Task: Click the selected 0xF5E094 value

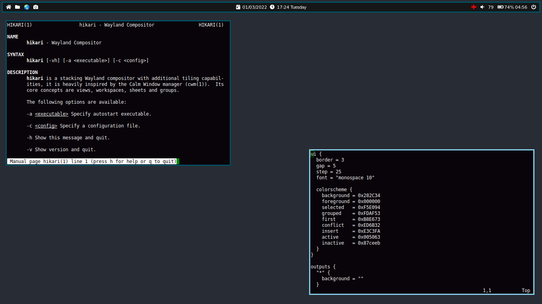Action: coord(369,207)
